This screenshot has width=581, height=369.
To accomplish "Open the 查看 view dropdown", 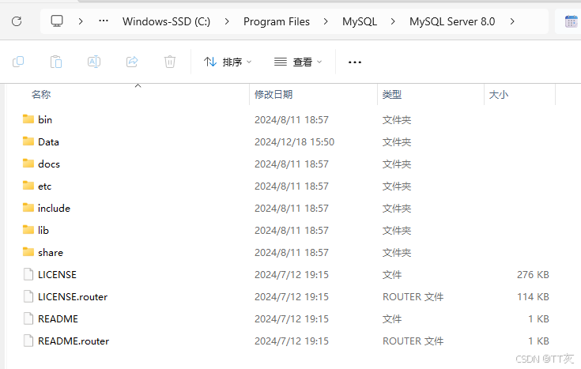I will click(x=298, y=62).
